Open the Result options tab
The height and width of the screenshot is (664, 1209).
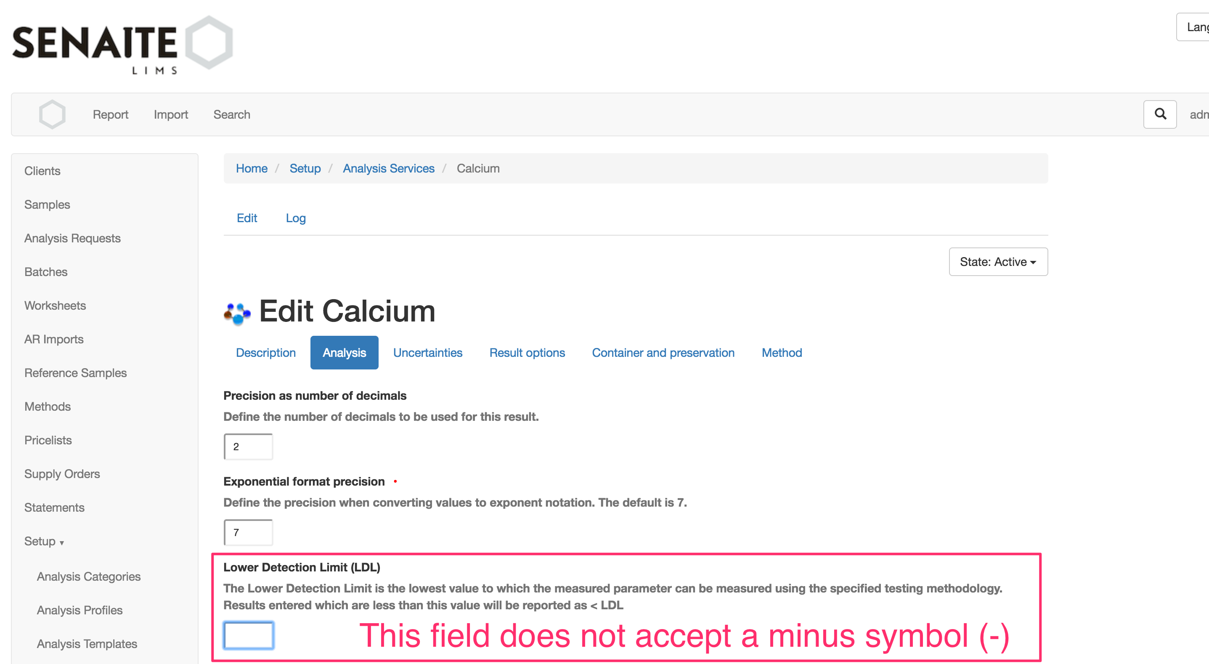point(527,352)
